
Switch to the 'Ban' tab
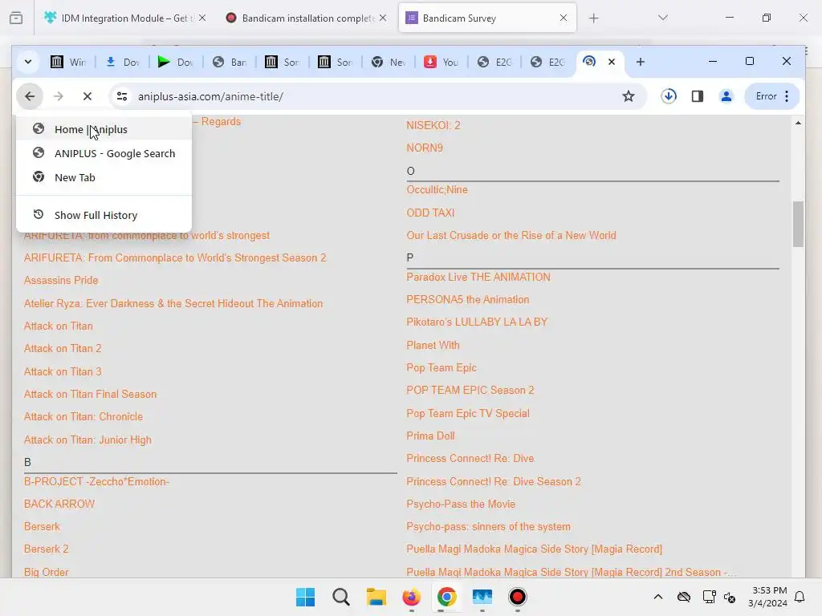point(229,62)
